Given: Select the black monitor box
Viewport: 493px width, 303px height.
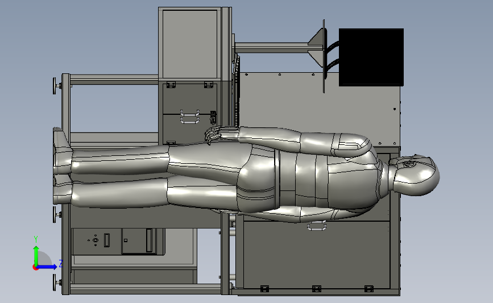Looking at the screenshot, I should 371,57.
